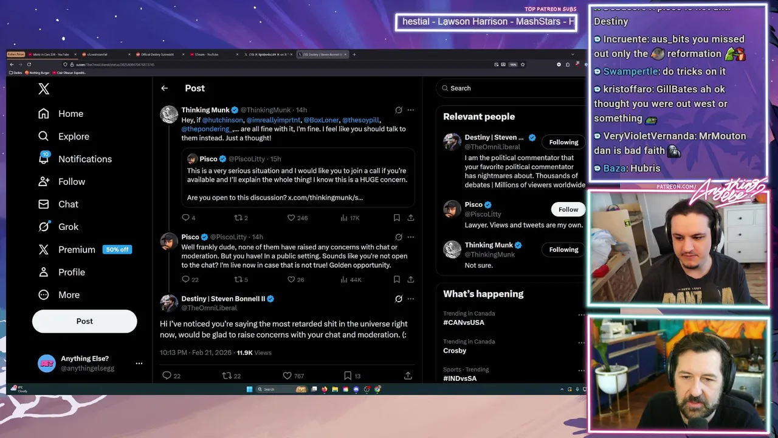Screen dimensions: 778x438
Task: Click the browser address bar URL
Action: click(x=115, y=64)
